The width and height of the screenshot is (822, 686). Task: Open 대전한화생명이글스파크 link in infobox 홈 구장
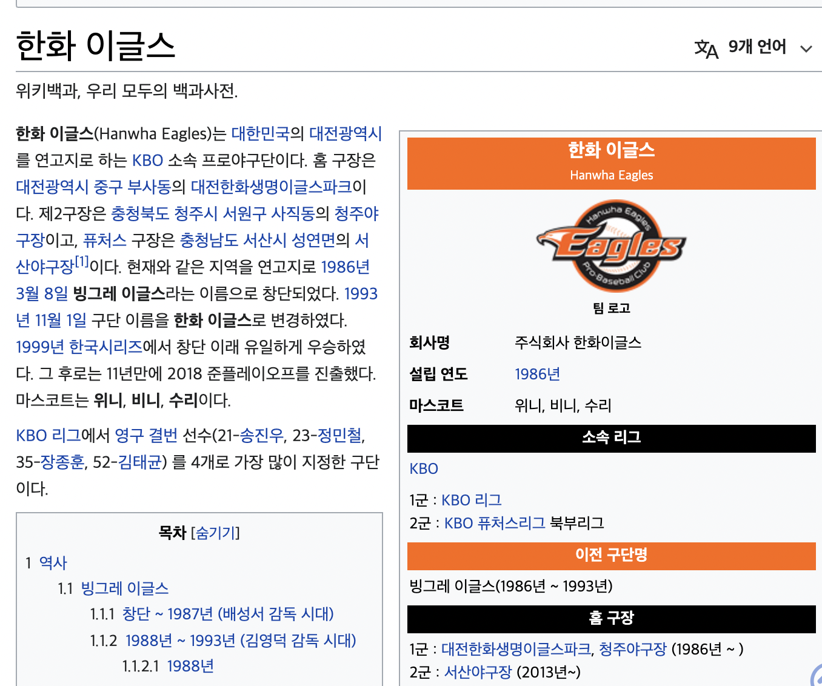(x=516, y=649)
